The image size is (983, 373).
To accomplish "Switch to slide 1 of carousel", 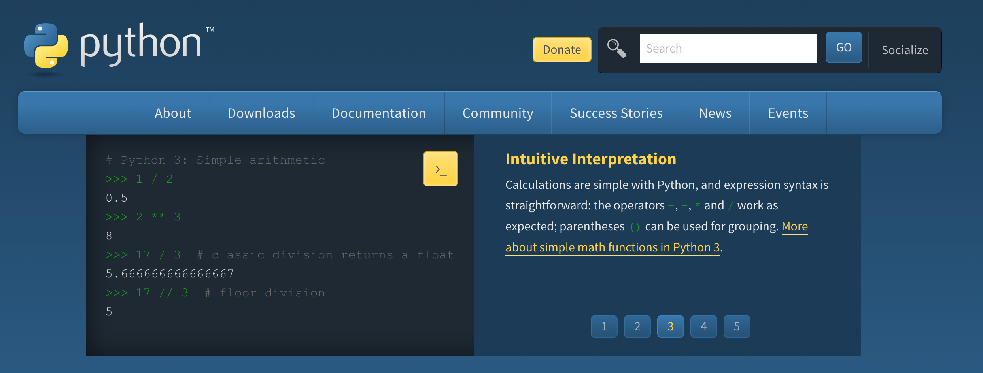I will point(604,326).
